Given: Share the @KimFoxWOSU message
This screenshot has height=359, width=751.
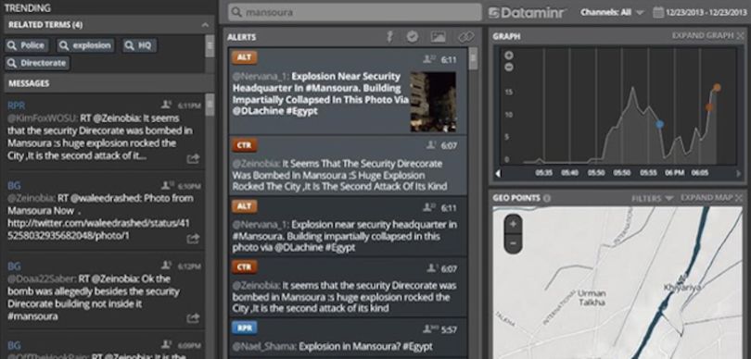Looking at the screenshot, I should (193, 159).
